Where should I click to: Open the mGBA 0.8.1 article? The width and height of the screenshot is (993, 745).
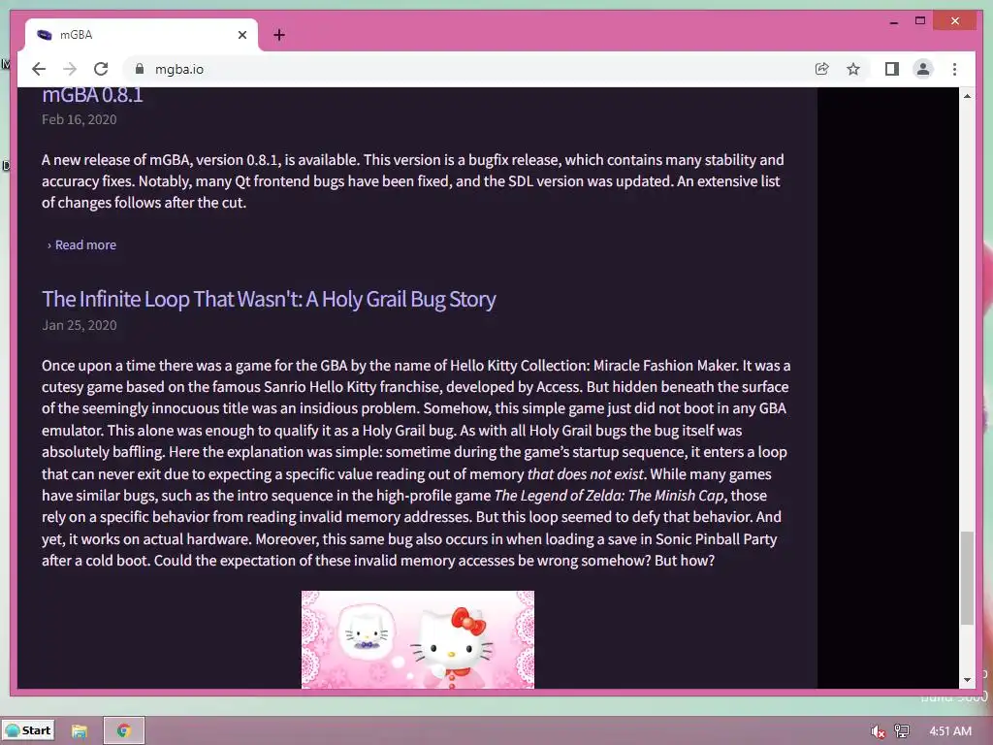click(92, 95)
